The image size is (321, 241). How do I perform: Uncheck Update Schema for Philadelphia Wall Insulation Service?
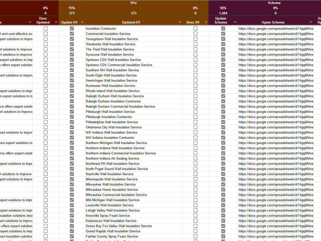pyautogui.click(x=223, y=122)
